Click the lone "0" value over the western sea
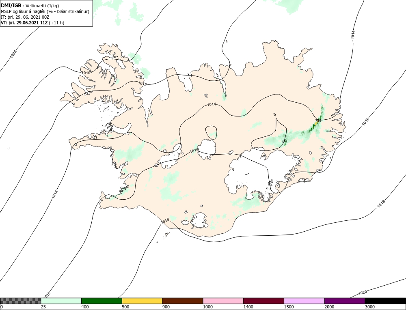 point(9,148)
